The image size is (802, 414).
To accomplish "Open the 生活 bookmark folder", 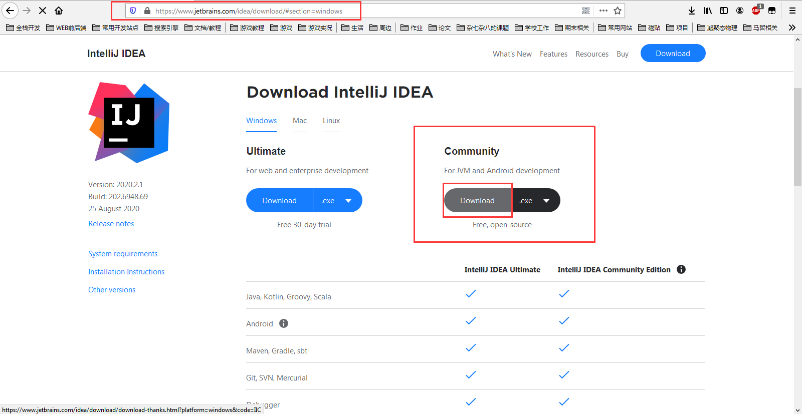I will [x=352, y=28].
